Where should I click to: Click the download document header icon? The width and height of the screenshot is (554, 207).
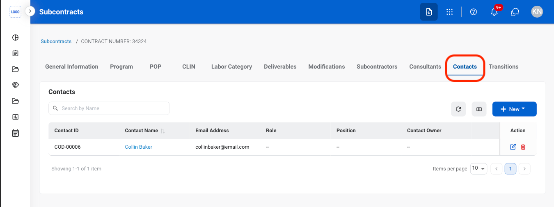(x=429, y=12)
